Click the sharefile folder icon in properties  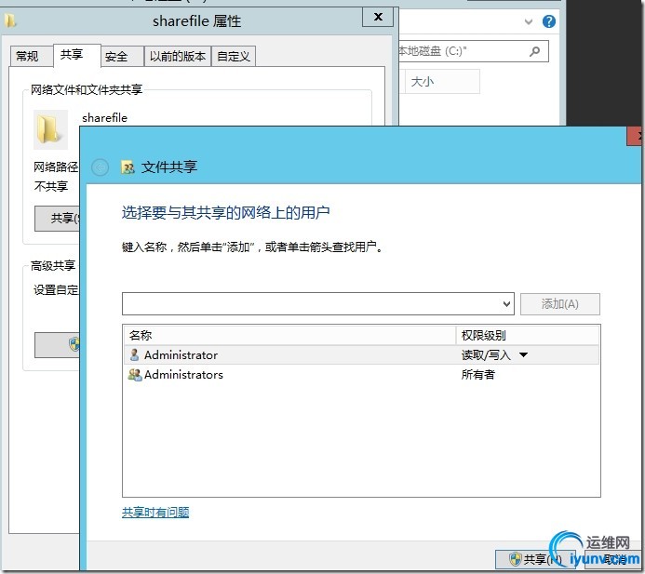click(48, 129)
